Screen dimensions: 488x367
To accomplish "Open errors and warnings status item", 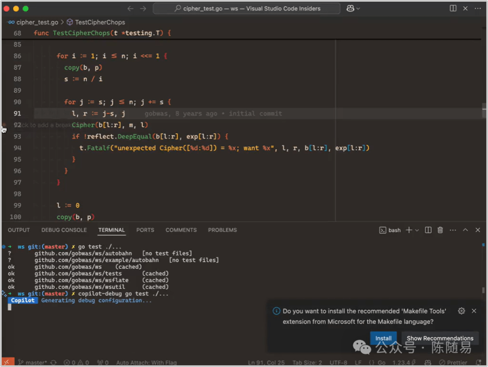I will 76,362.
